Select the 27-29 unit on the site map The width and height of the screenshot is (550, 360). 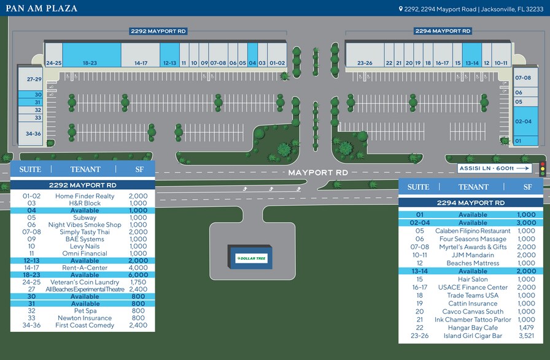tap(31, 79)
